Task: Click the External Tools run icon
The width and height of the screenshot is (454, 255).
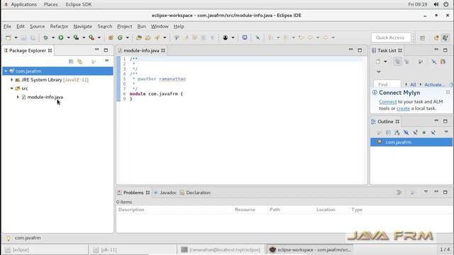Action: pyautogui.click(x=92, y=38)
